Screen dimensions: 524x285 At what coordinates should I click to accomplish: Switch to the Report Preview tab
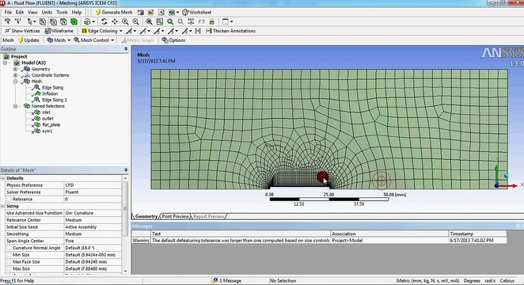pyautogui.click(x=208, y=216)
